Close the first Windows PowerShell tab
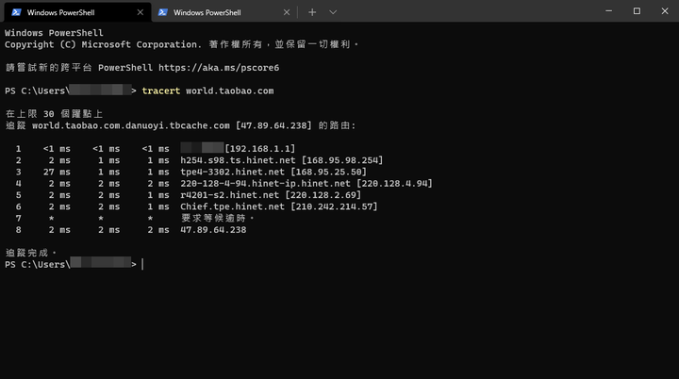 point(140,12)
